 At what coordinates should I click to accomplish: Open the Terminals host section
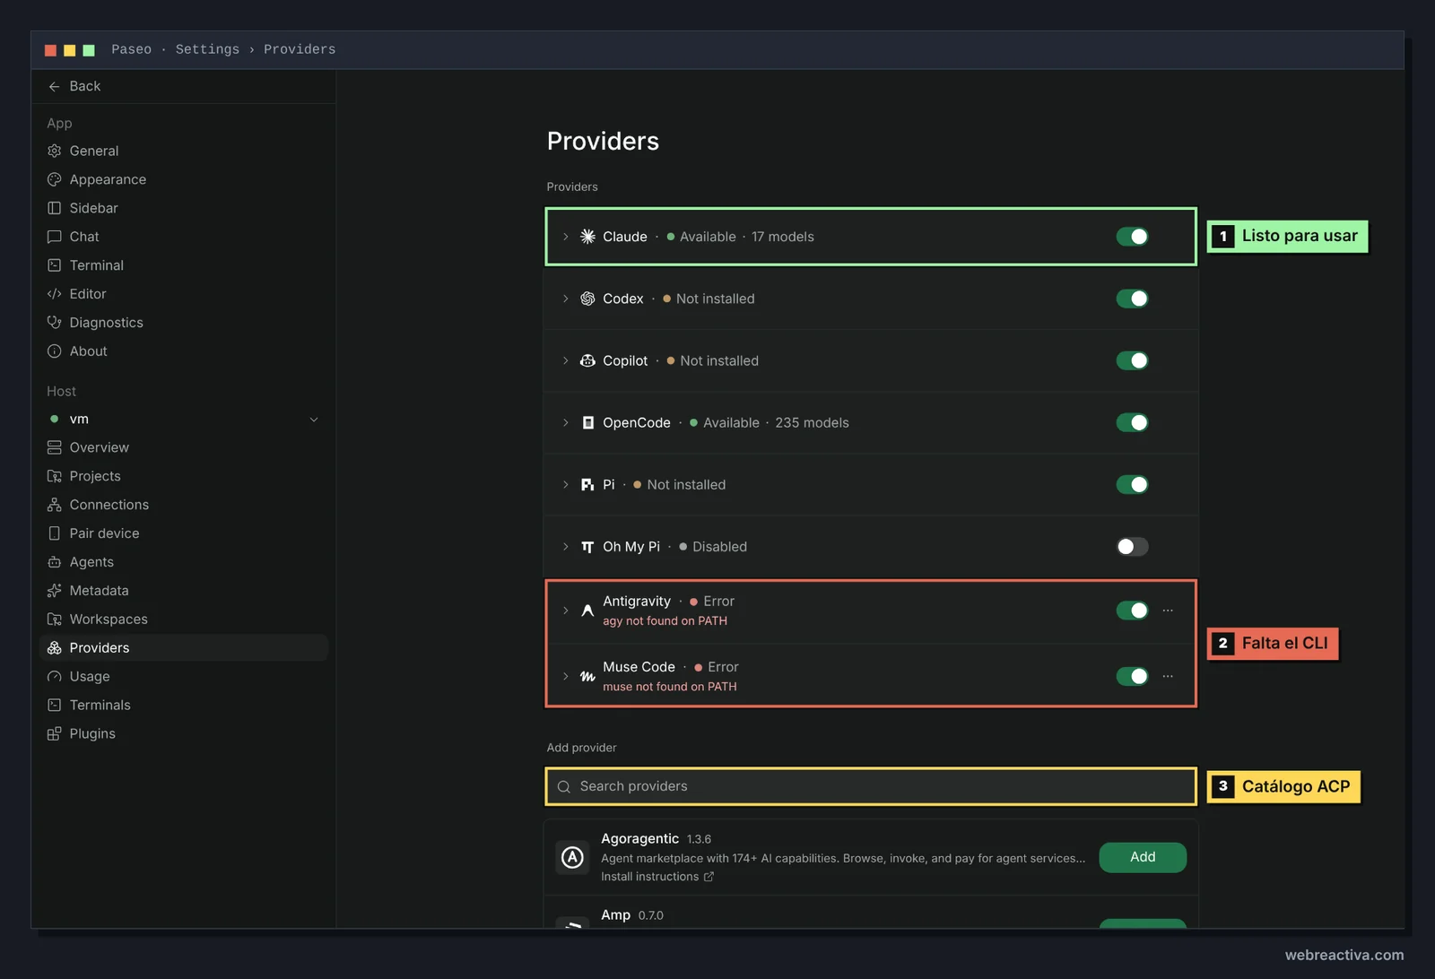(x=184, y=706)
